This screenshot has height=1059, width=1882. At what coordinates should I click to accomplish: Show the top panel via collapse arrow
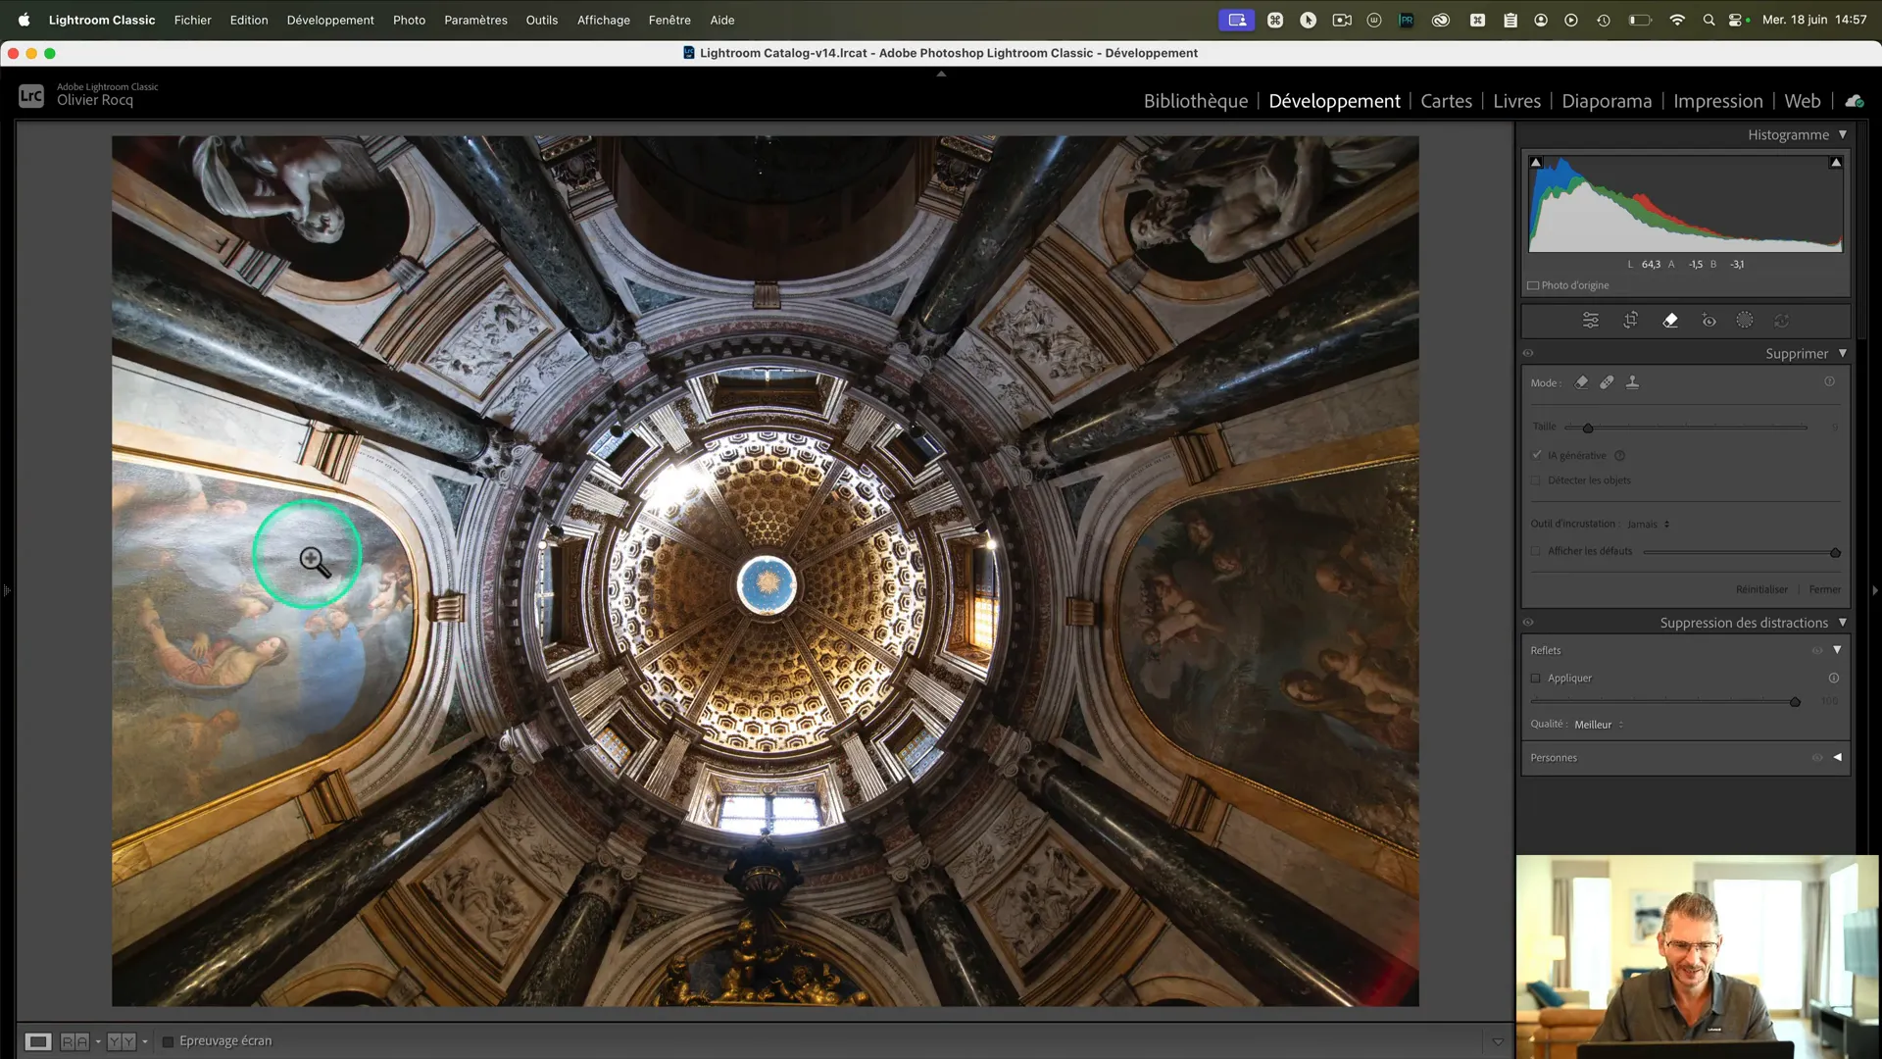pos(941,74)
